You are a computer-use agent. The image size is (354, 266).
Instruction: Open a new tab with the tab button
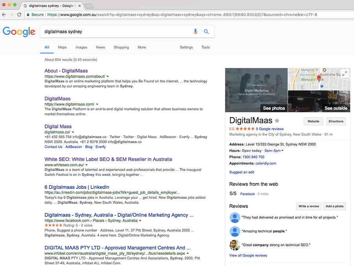coord(89,6)
